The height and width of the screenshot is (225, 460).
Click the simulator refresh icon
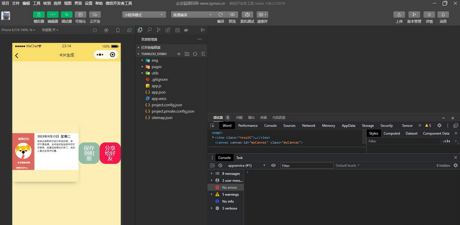pyautogui.click(x=94, y=30)
